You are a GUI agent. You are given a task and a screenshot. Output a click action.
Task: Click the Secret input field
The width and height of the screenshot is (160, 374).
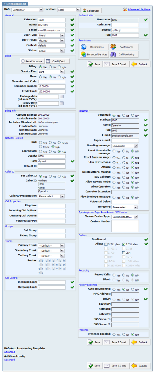tap(125, 30)
